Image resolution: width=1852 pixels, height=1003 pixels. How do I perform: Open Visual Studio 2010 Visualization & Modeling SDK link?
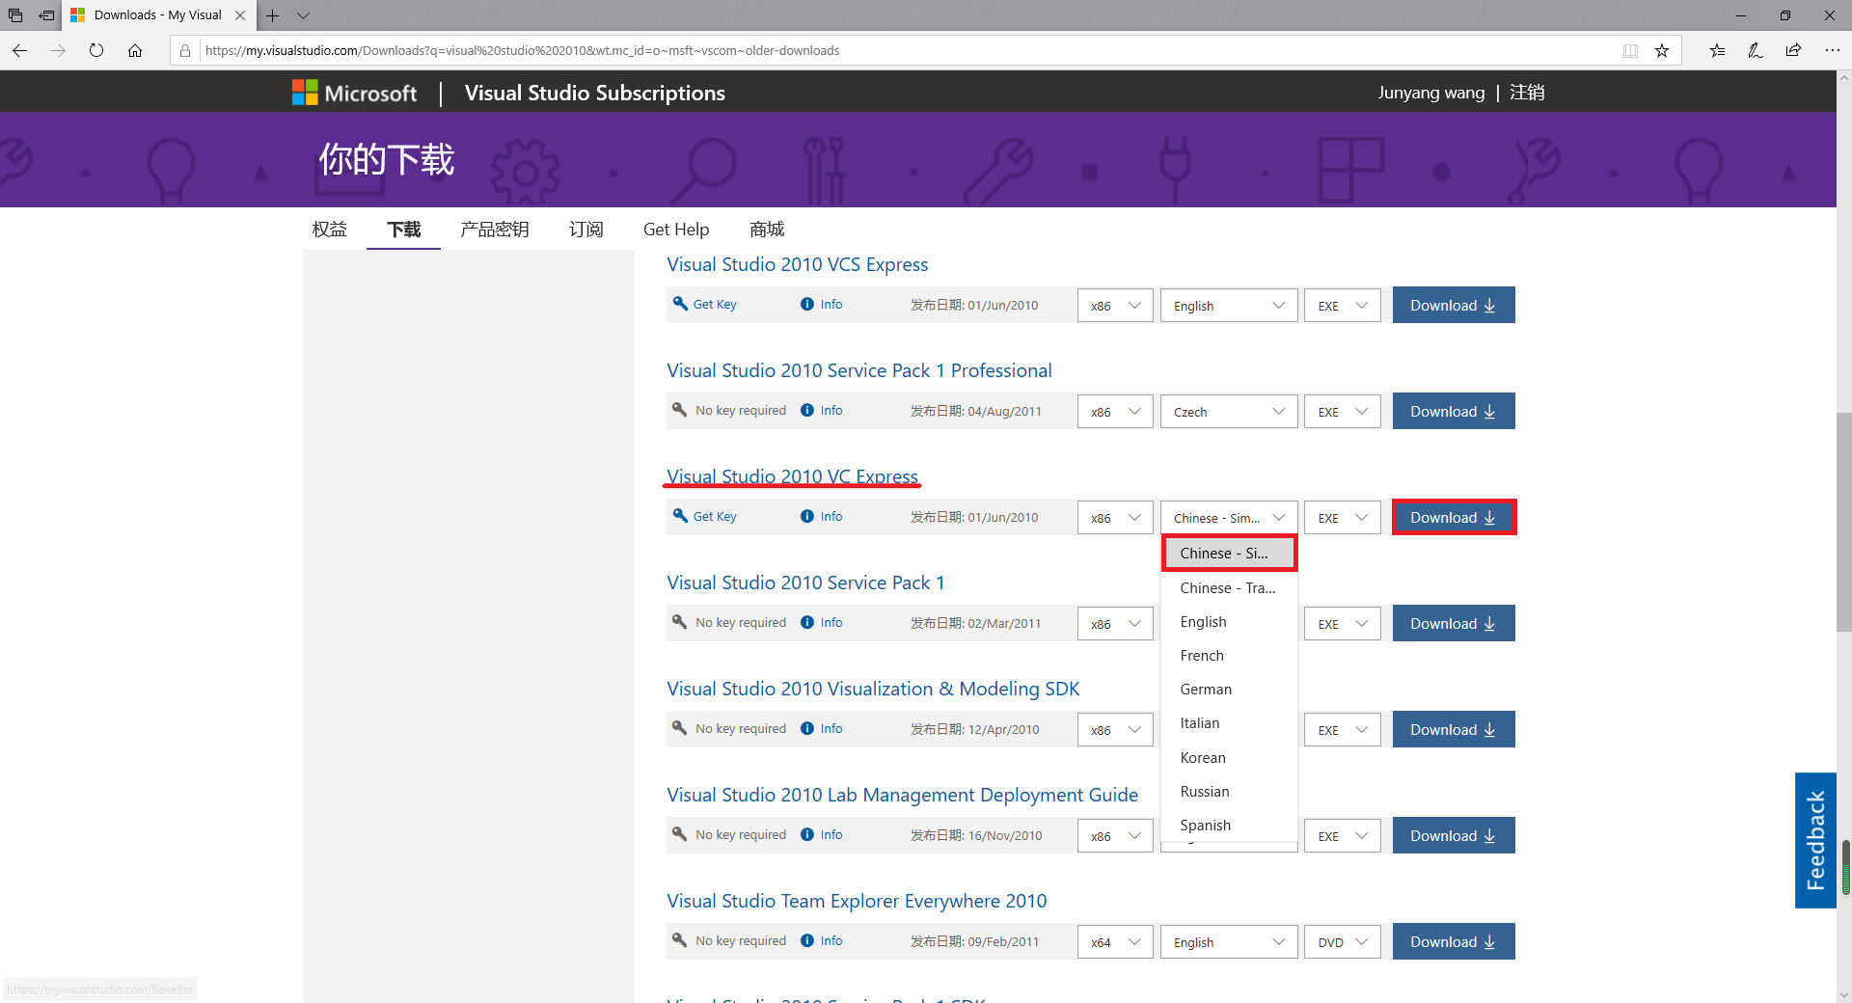click(x=873, y=689)
